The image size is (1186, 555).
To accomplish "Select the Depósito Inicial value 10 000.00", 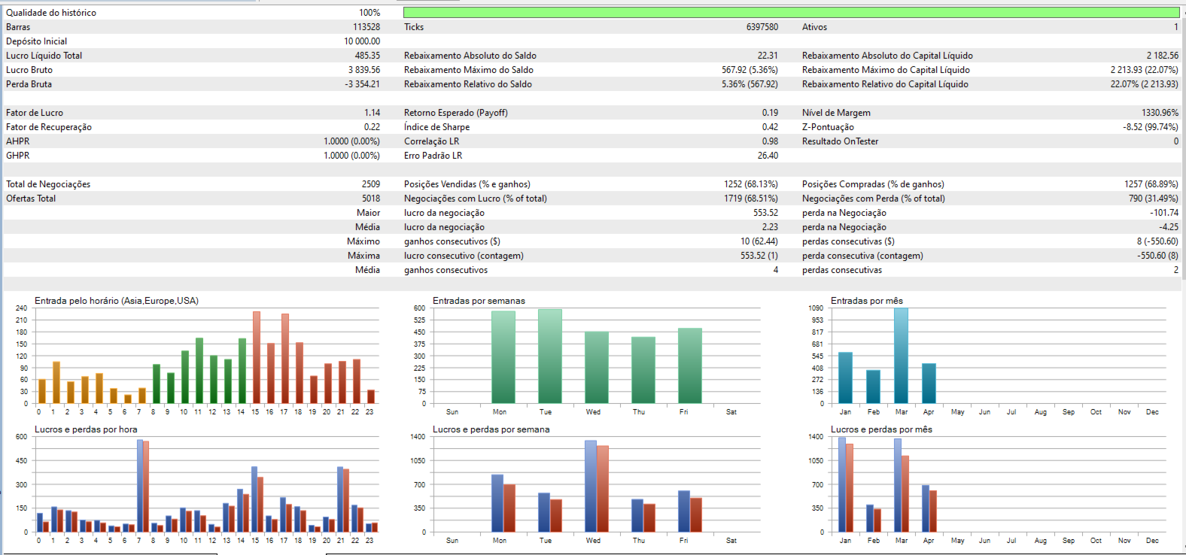I will [362, 41].
